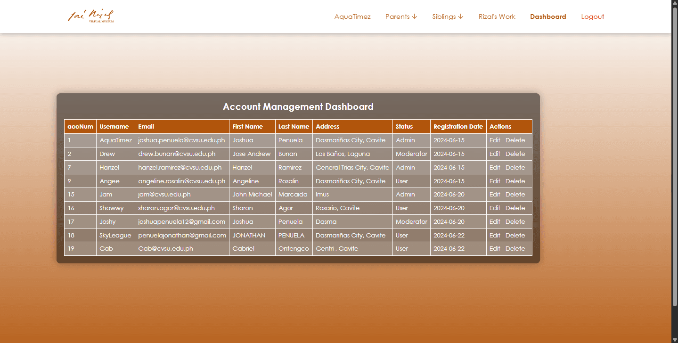The height and width of the screenshot is (343, 678).
Task: Click the Status column header
Action: pyautogui.click(x=412, y=126)
